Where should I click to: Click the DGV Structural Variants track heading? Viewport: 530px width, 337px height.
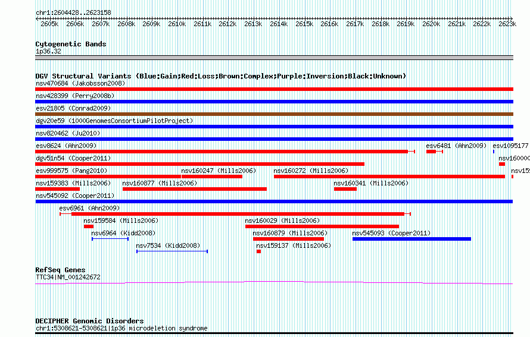coord(221,76)
